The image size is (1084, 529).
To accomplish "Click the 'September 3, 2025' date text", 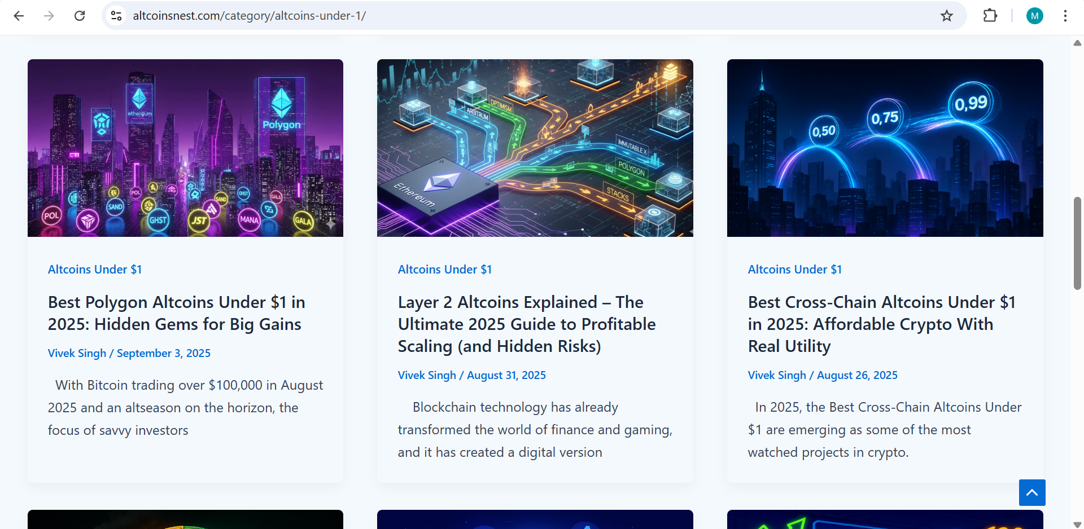I will click(164, 353).
